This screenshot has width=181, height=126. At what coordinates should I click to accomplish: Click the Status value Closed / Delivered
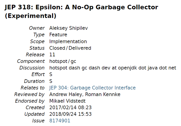(70, 48)
